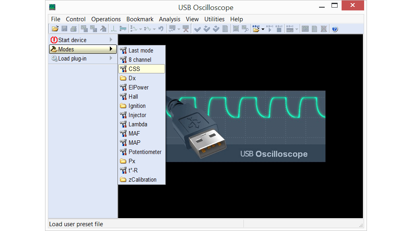Viewport: 412px width, 231px height.
Task: Open the Ignition modes folder
Action: click(x=137, y=106)
